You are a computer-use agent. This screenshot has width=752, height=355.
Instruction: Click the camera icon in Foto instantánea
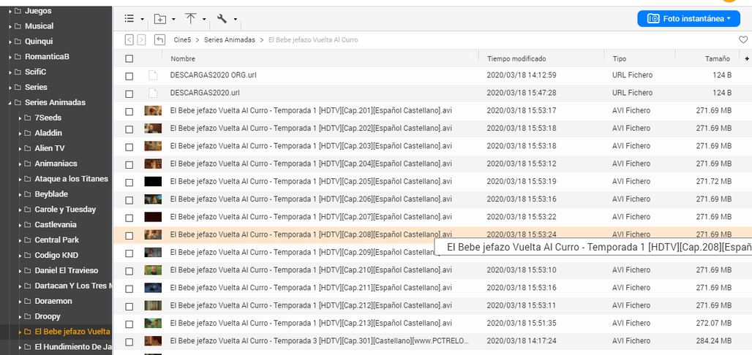[x=653, y=19]
